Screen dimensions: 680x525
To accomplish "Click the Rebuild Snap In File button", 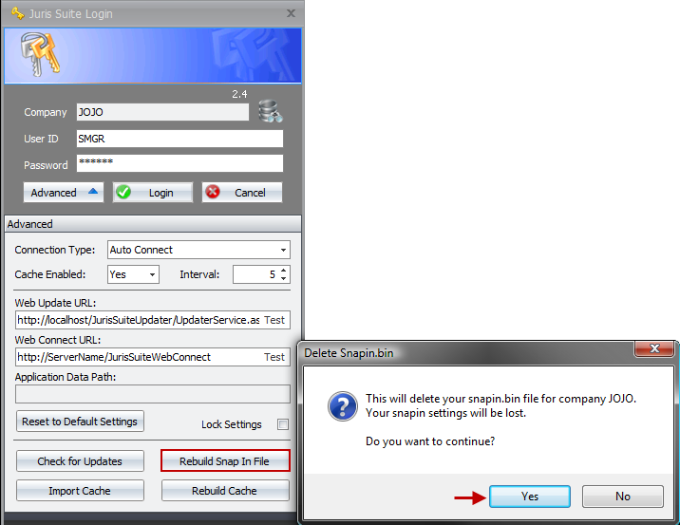I will pos(225,461).
